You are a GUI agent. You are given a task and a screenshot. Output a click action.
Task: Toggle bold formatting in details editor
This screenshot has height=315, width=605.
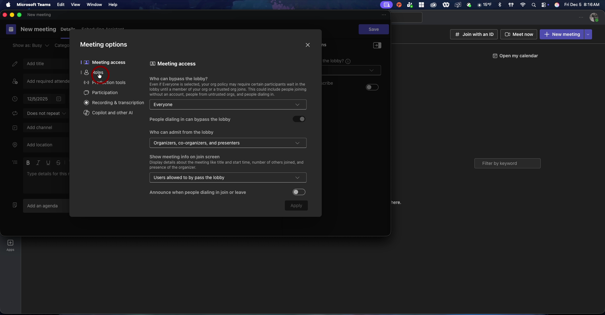(x=28, y=163)
